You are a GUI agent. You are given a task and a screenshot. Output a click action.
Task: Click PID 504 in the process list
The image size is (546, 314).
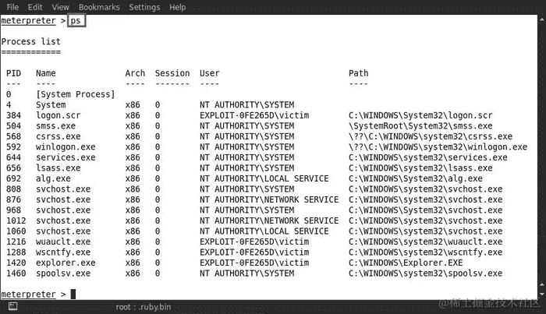coord(13,126)
